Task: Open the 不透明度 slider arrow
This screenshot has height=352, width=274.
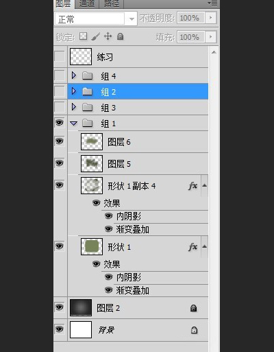Action: click(x=211, y=18)
